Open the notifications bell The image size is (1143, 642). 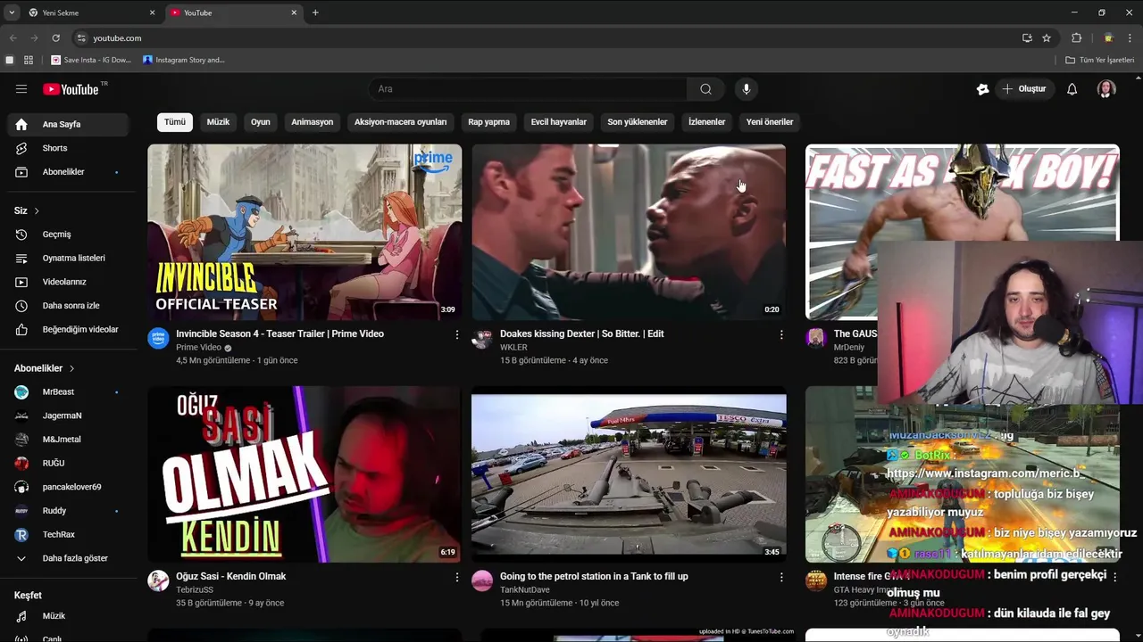1072,89
